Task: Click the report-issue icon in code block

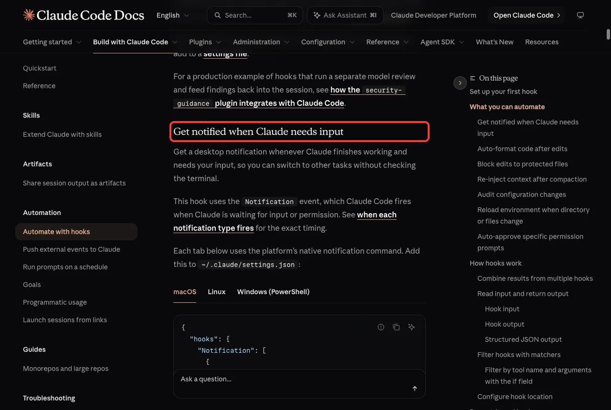Action: (x=381, y=327)
